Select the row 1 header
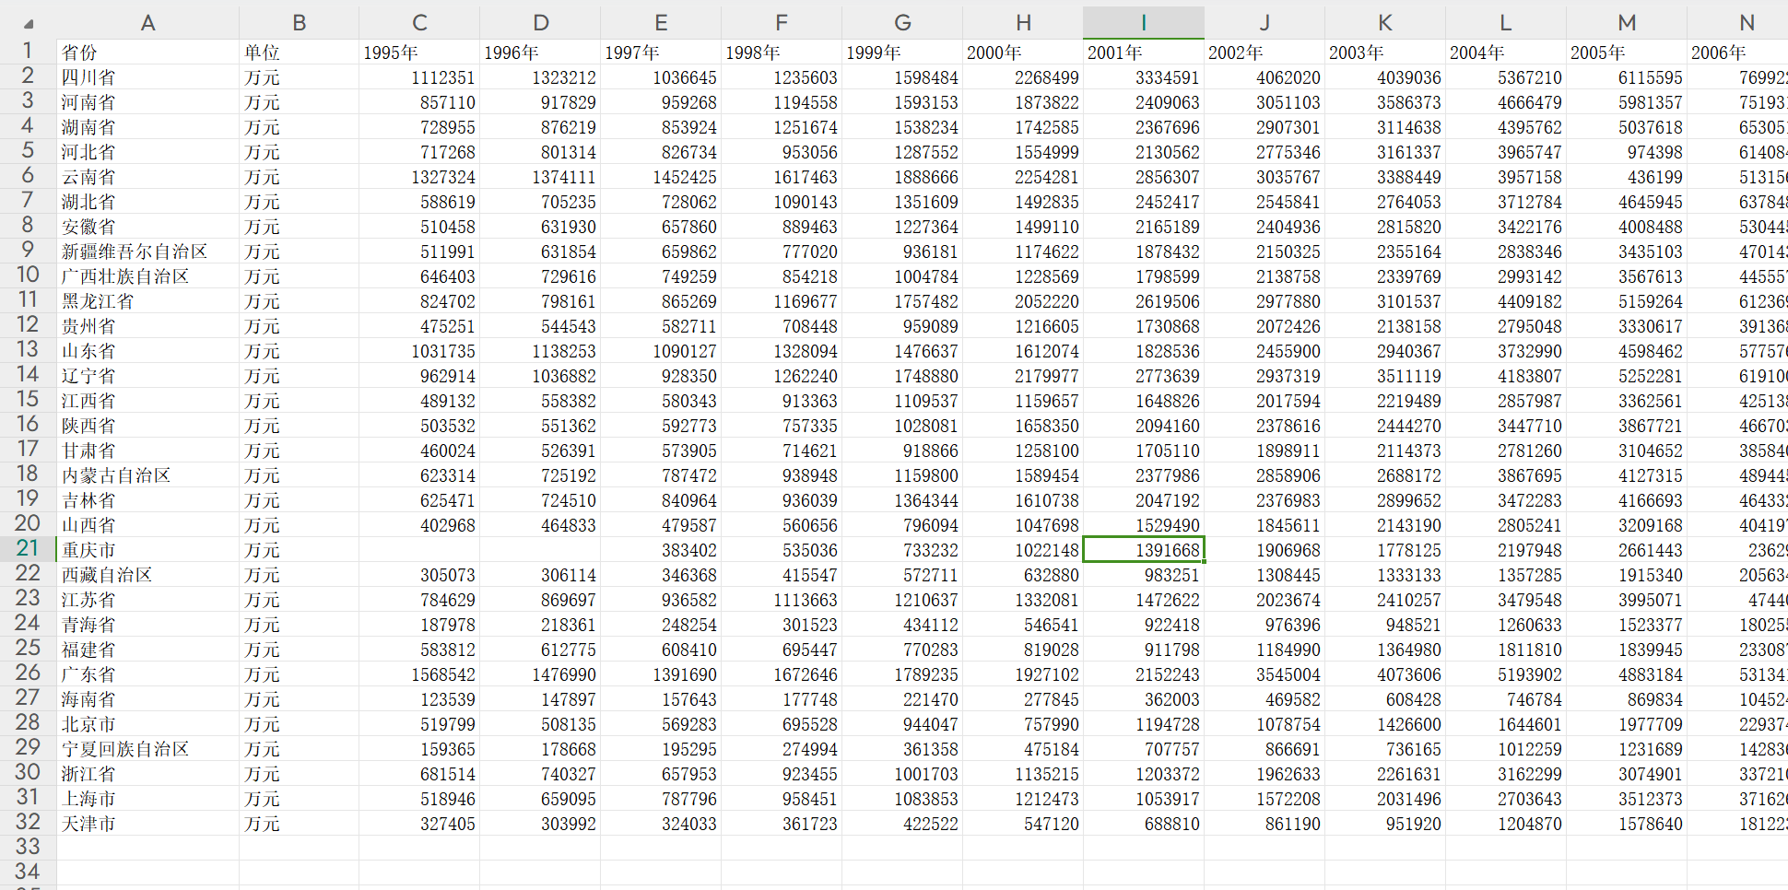 28,52
